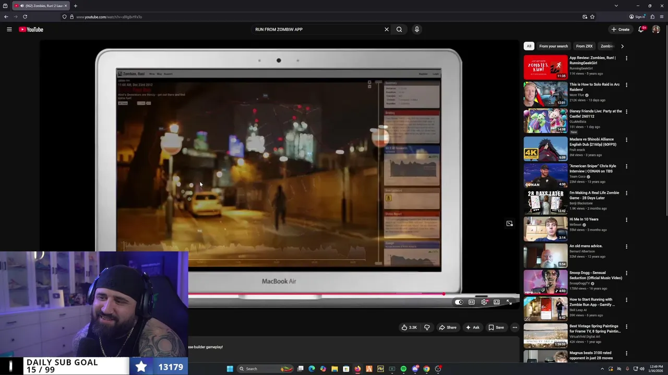668x375 pixels.
Task: Open the Best Vintage Spring Paintings thumbnail
Action: click(545, 335)
